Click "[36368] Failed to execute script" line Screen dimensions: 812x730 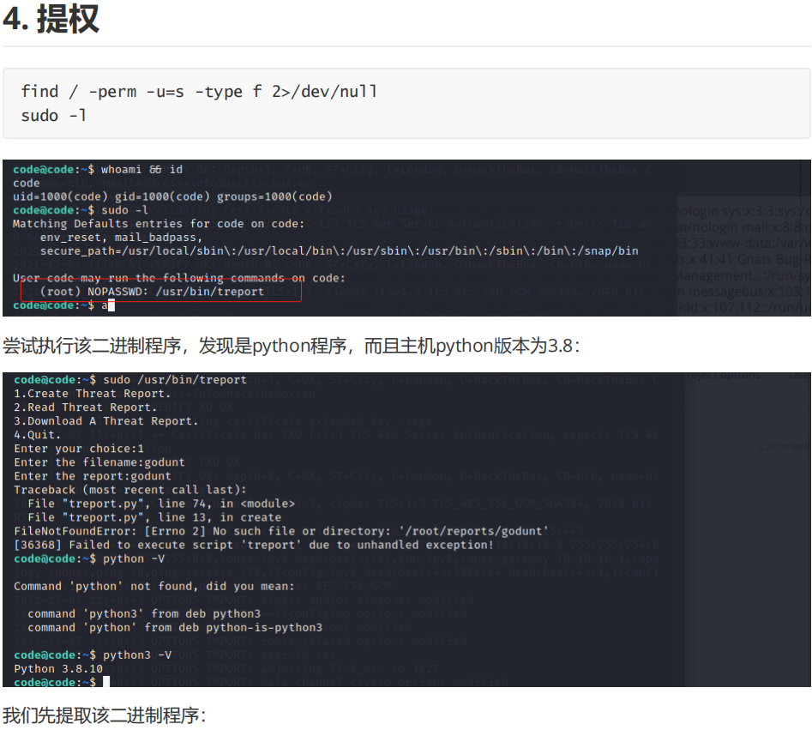coord(254,545)
